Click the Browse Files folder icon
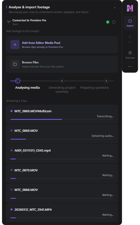The width and height of the screenshot is (140, 225). [x=15, y=64]
